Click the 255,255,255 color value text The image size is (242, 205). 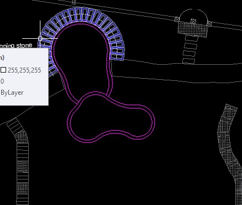[24, 70]
